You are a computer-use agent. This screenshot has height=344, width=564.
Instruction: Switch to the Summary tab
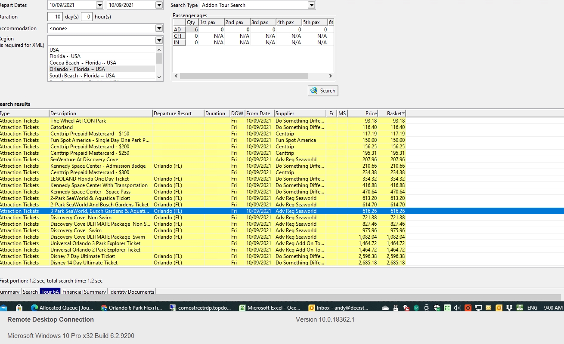pos(9,292)
